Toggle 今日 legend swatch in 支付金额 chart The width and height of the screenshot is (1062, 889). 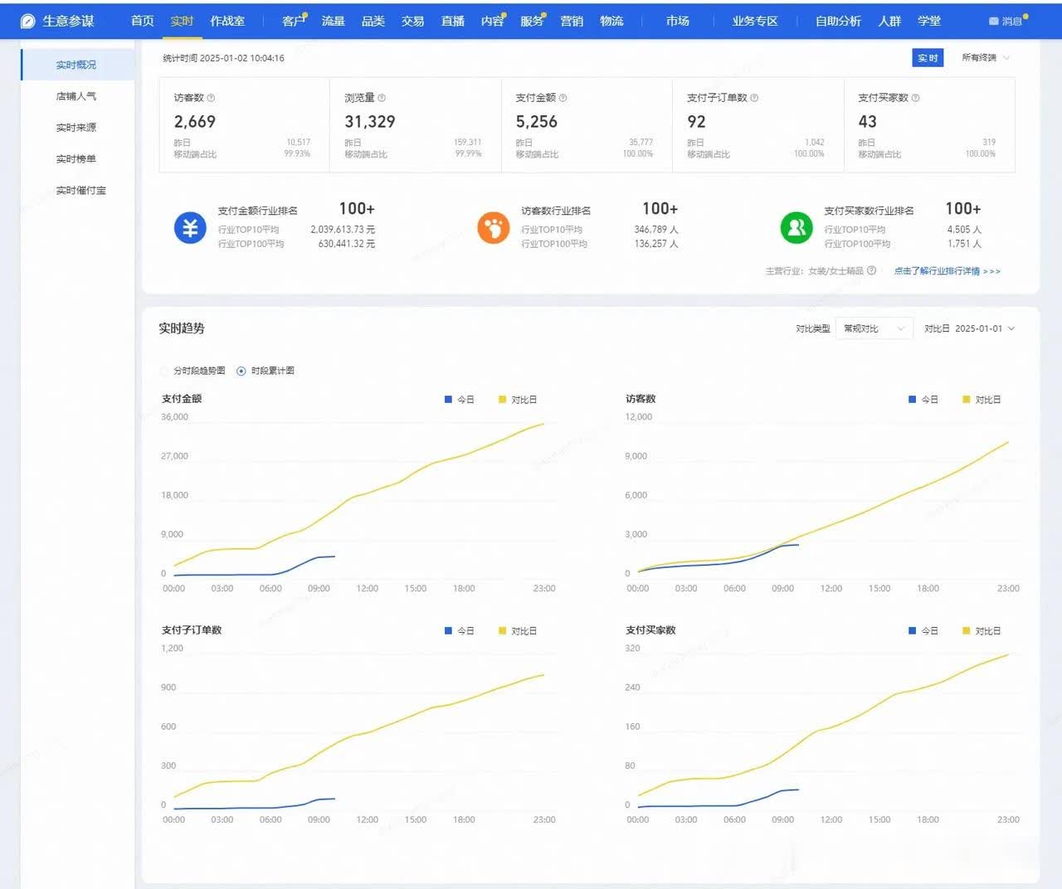point(449,400)
